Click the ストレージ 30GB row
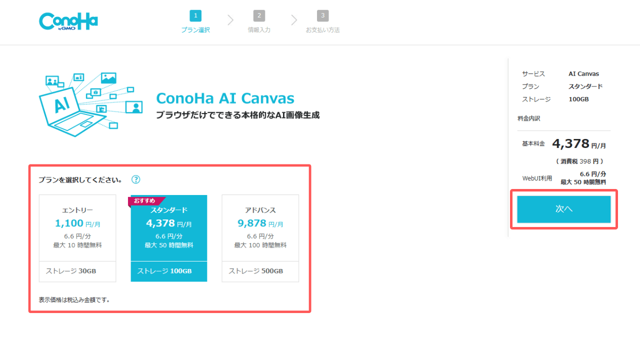 [77, 271]
